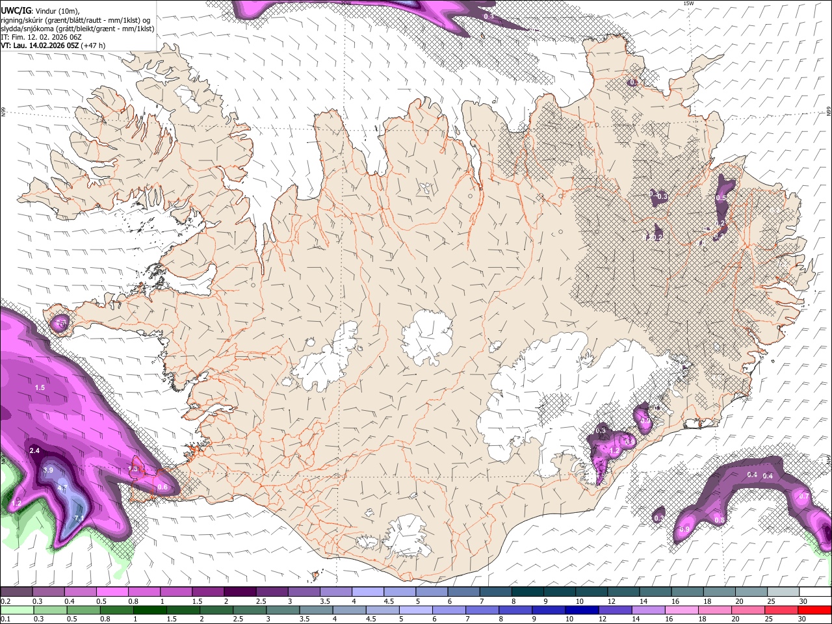Click the 15W longitude label at top
The width and height of the screenshot is (832, 624).
[x=688, y=3]
